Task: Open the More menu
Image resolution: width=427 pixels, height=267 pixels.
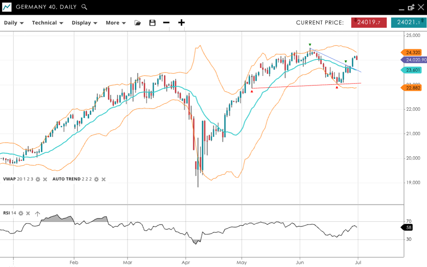Action: (x=116, y=23)
